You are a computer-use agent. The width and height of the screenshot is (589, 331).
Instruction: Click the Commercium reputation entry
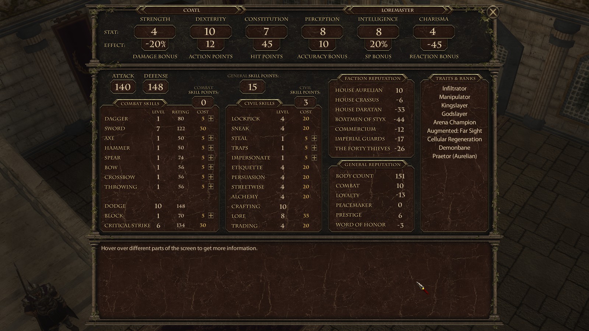pos(369,129)
